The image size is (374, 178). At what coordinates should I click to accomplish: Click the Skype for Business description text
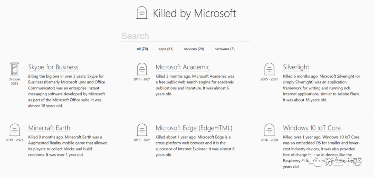point(66,91)
